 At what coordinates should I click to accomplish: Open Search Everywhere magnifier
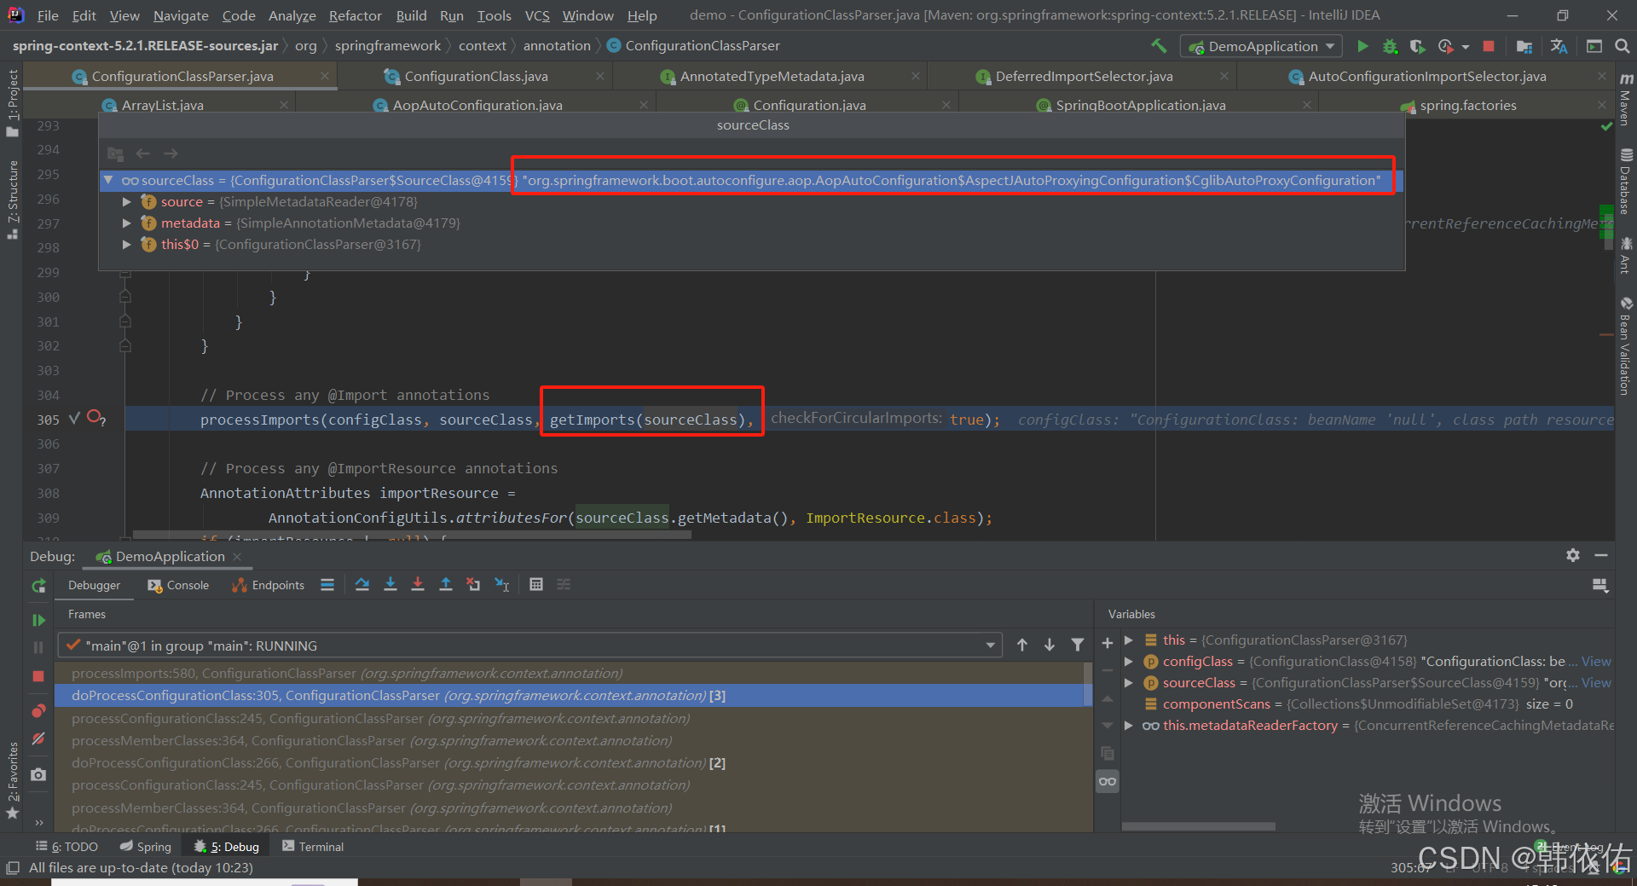point(1623,46)
